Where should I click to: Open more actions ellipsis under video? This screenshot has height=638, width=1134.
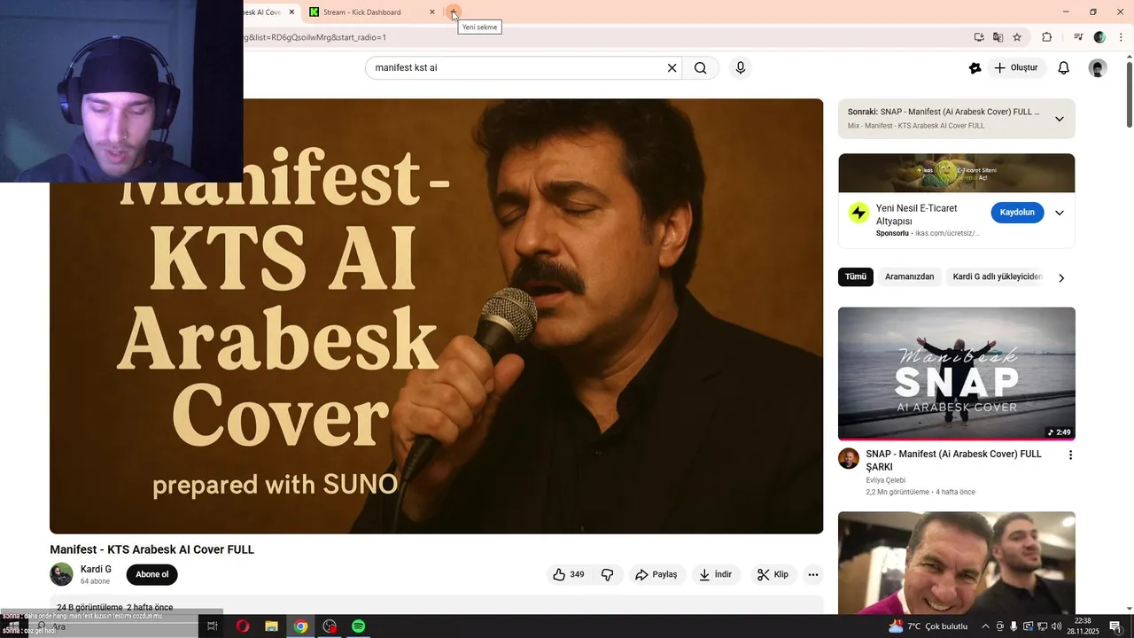click(812, 574)
